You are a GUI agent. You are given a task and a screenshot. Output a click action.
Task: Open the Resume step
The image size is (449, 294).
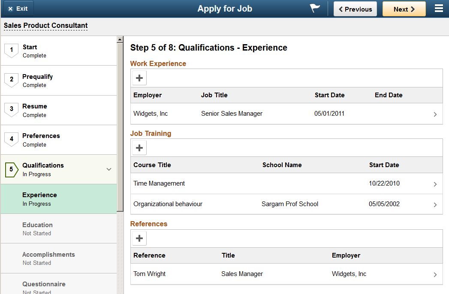point(59,110)
